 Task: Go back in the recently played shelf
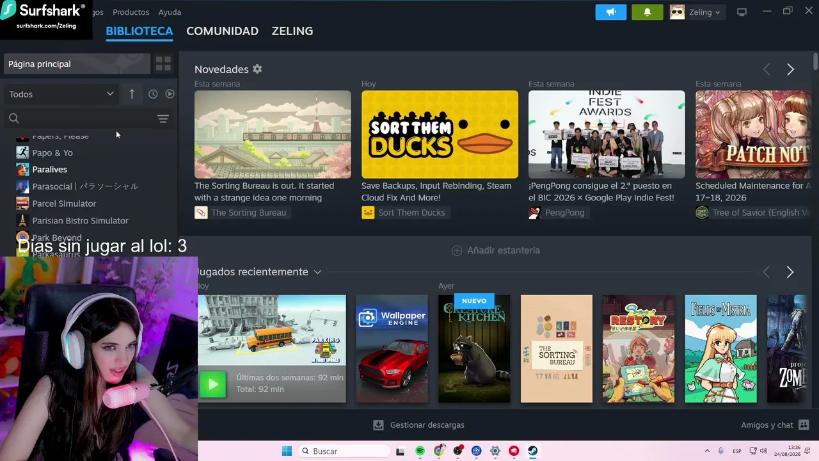click(x=767, y=273)
